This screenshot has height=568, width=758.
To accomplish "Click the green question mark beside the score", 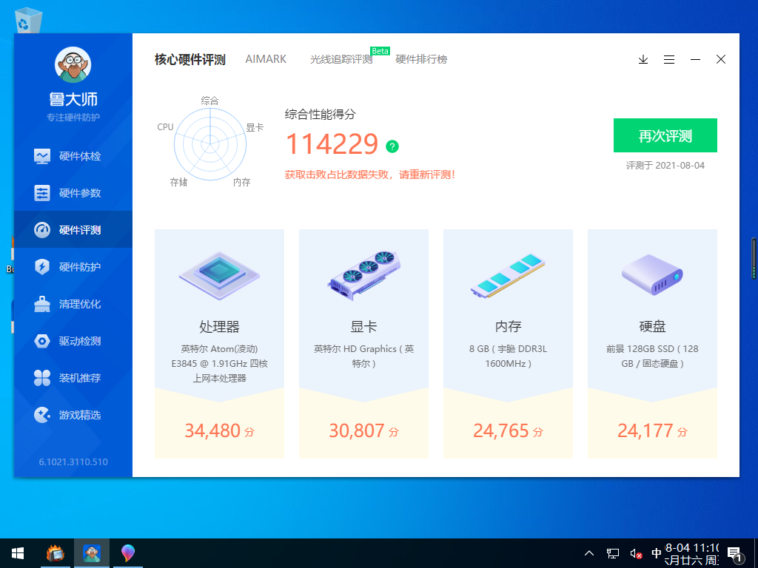I will (392, 146).
